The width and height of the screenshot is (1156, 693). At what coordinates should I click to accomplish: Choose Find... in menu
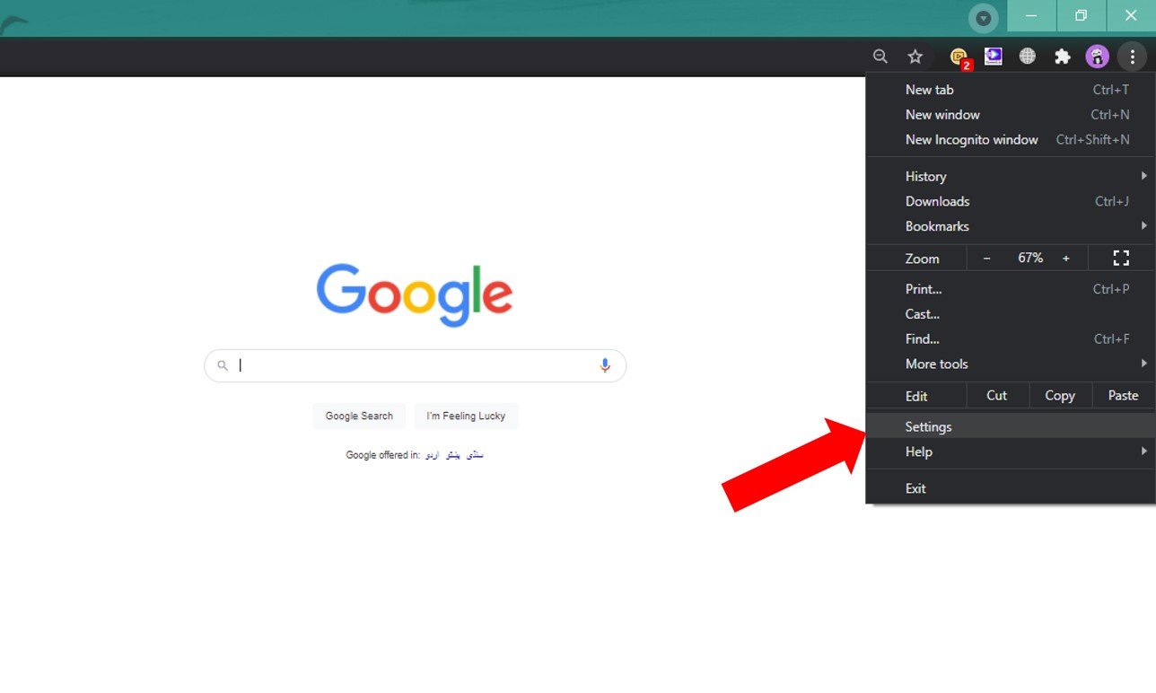[1011, 339]
